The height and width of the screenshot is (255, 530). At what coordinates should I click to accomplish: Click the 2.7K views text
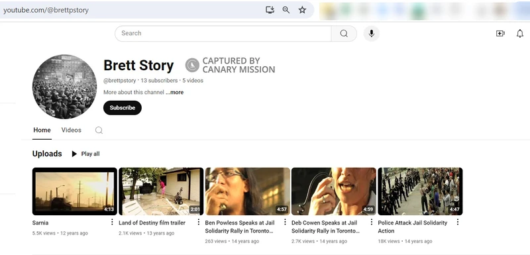point(303,241)
